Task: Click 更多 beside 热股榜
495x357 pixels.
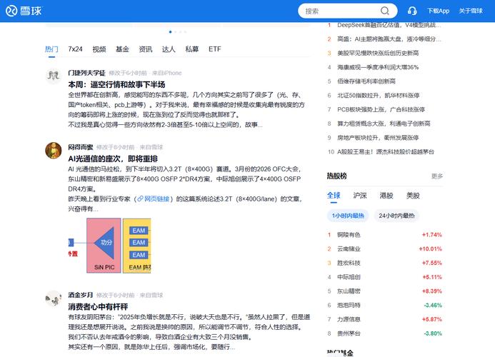Action: tap(437, 176)
